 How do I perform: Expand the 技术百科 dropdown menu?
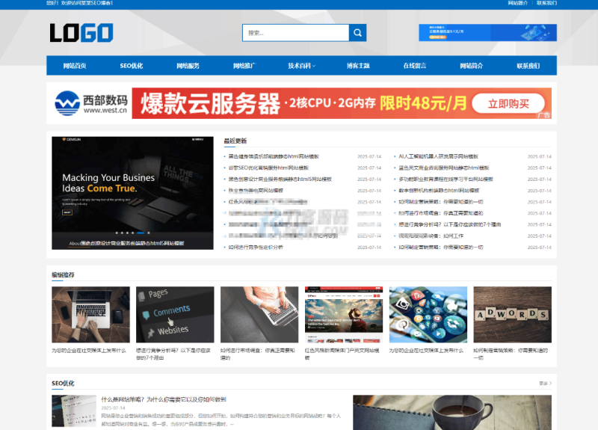(x=301, y=66)
